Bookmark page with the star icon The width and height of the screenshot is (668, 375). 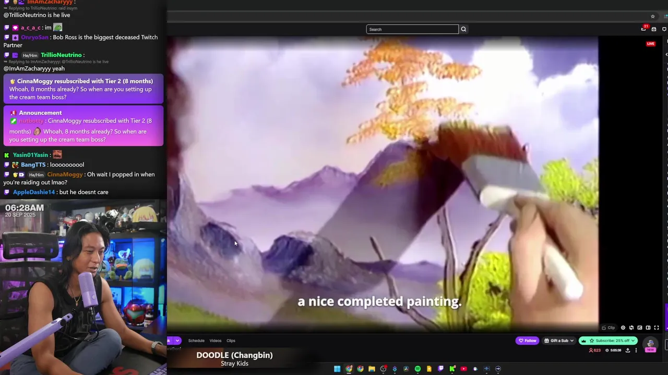coord(652,16)
